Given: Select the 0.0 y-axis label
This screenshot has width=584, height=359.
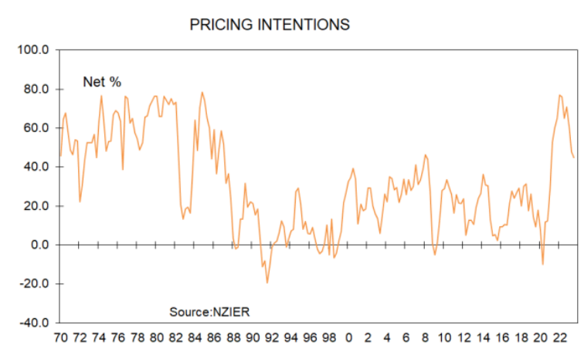Looking at the screenshot, I should [x=40, y=245].
